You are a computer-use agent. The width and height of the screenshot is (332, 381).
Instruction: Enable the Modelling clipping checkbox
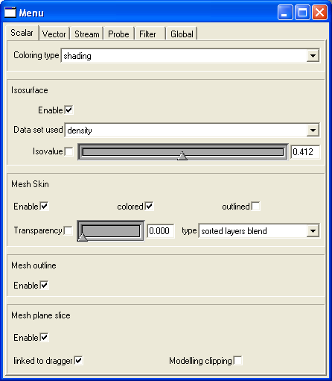pyautogui.click(x=237, y=360)
